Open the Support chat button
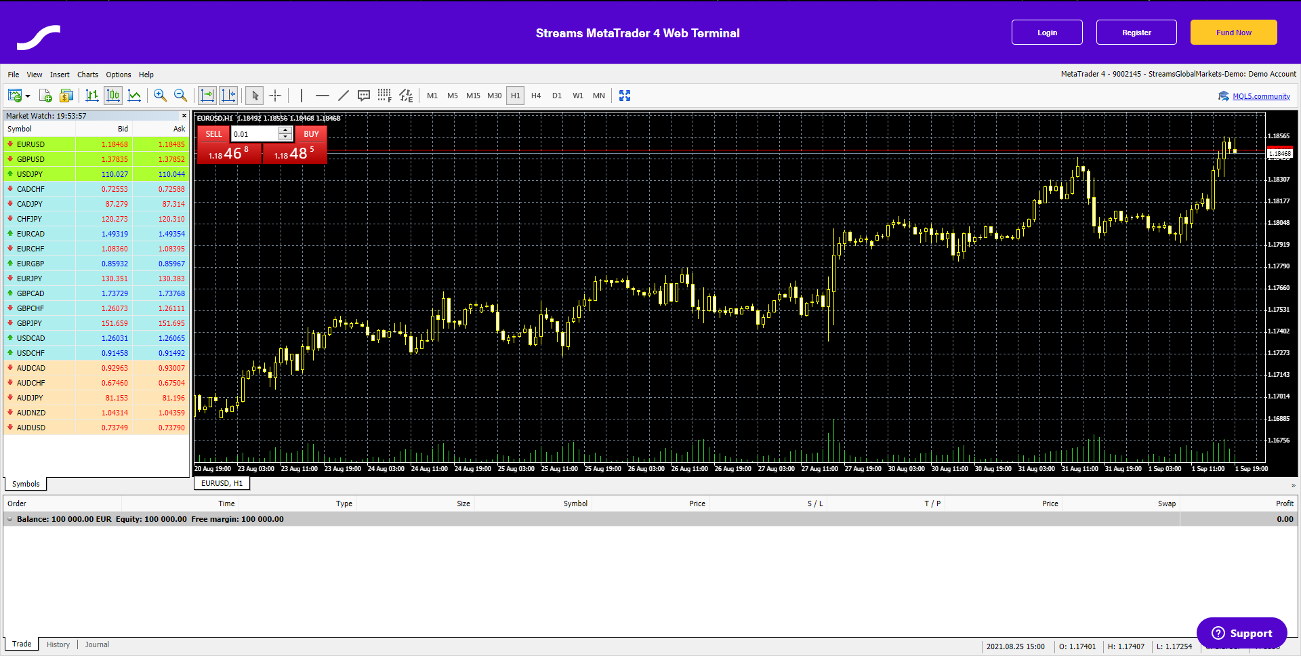Screen dimensions: 1301x658 point(1241,633)
